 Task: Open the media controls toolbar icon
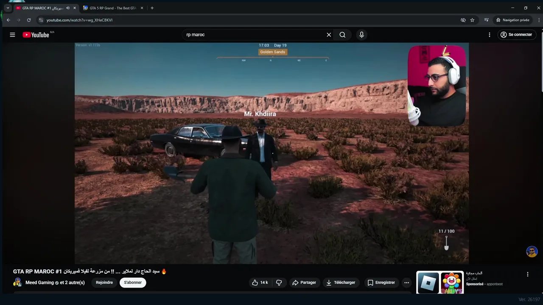[487, 20]
